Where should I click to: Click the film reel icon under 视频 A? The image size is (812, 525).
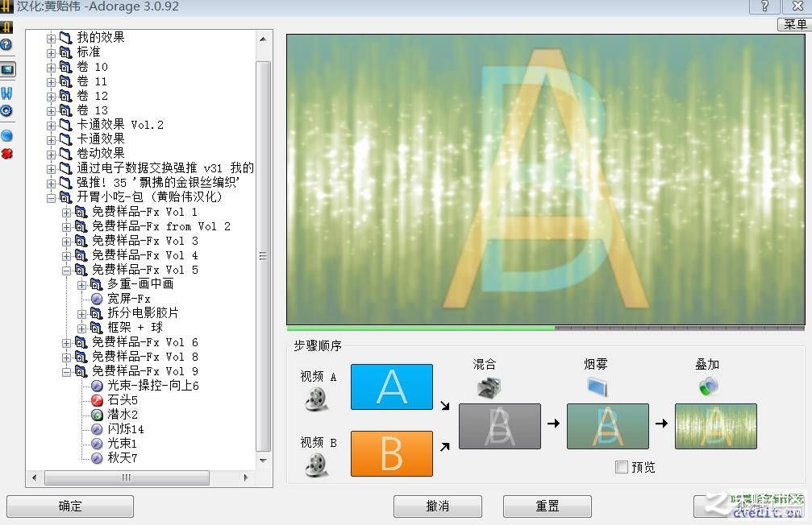click(316, 399)
